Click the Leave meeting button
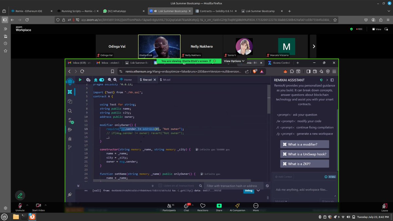 point(384,207)
